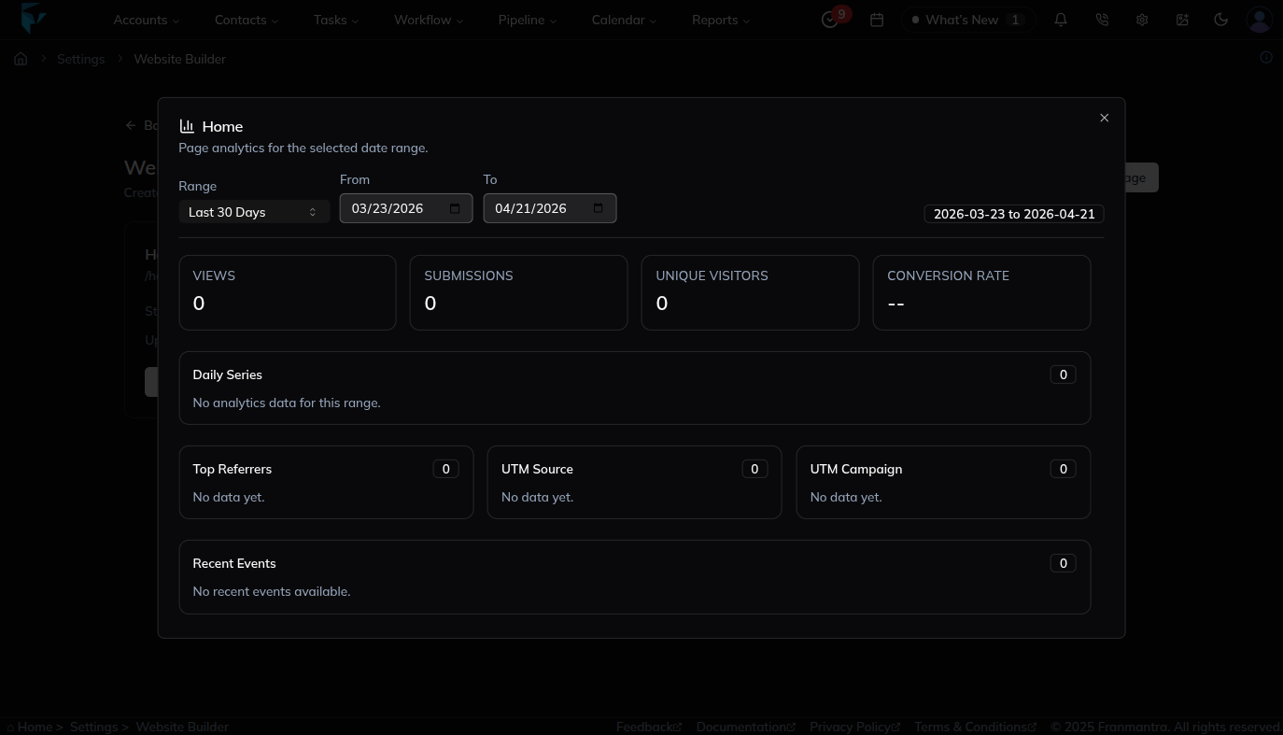Open the Privacy Policy footer link

coord(855,727)
